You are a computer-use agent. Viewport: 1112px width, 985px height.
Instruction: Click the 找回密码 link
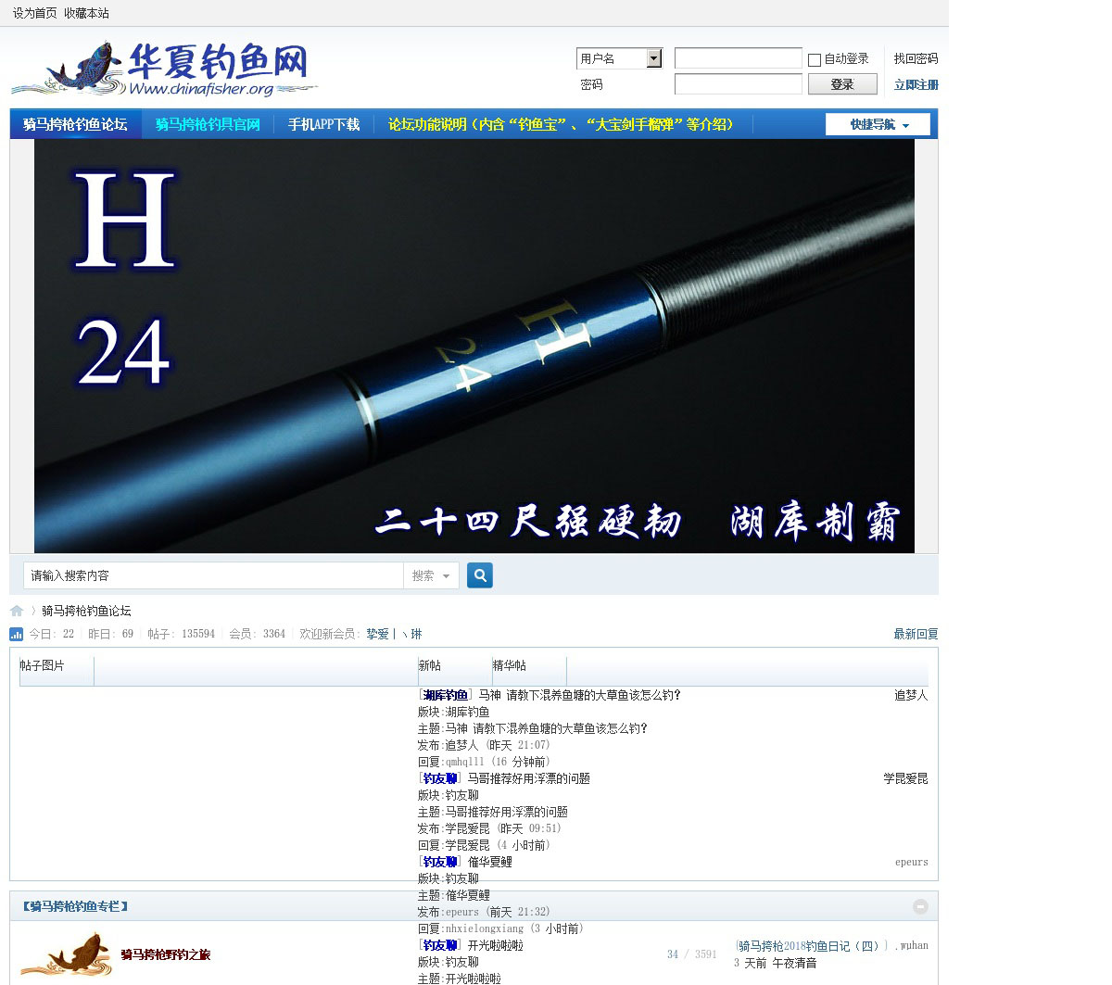coord(916,58)
